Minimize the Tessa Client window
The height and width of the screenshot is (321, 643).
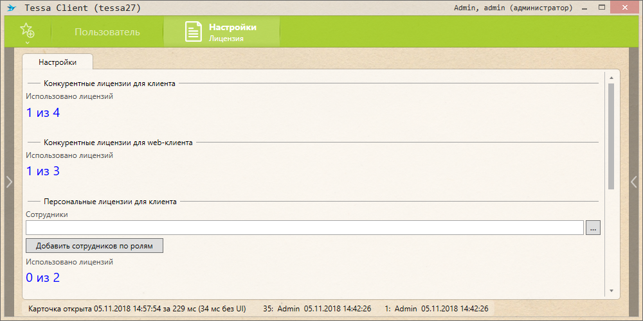pyautogui.click(x=585, y=8)
